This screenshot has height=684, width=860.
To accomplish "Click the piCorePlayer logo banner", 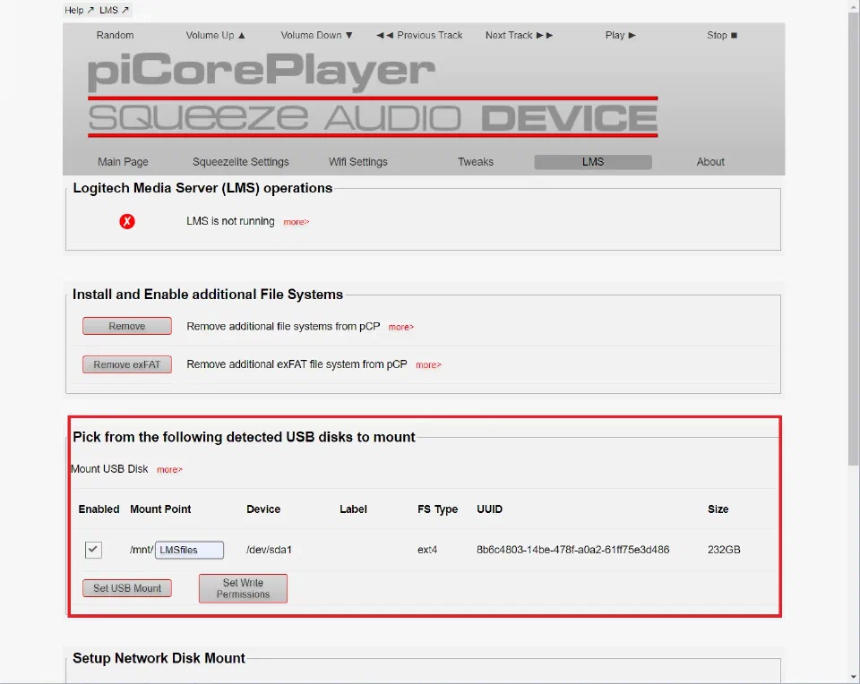I will coord(373,94).
